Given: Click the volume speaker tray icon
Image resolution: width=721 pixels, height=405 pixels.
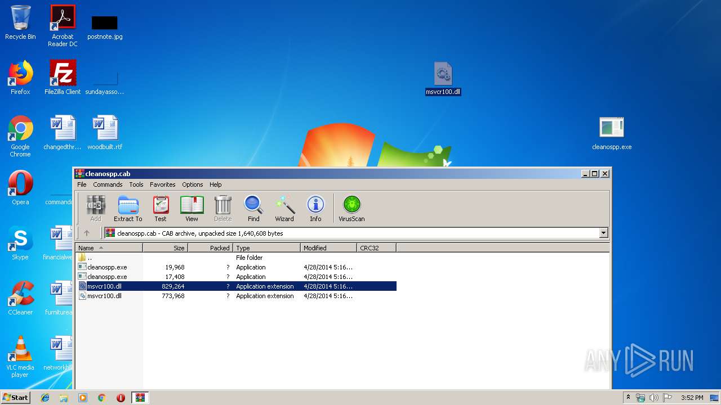Looking at the screenshot, I should [x=654, y=398].
